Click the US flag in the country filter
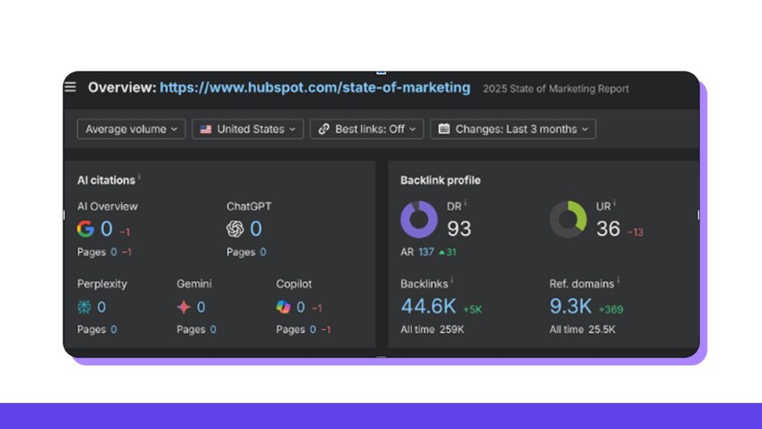Screen dimensions: 762x429 point(206,129)
